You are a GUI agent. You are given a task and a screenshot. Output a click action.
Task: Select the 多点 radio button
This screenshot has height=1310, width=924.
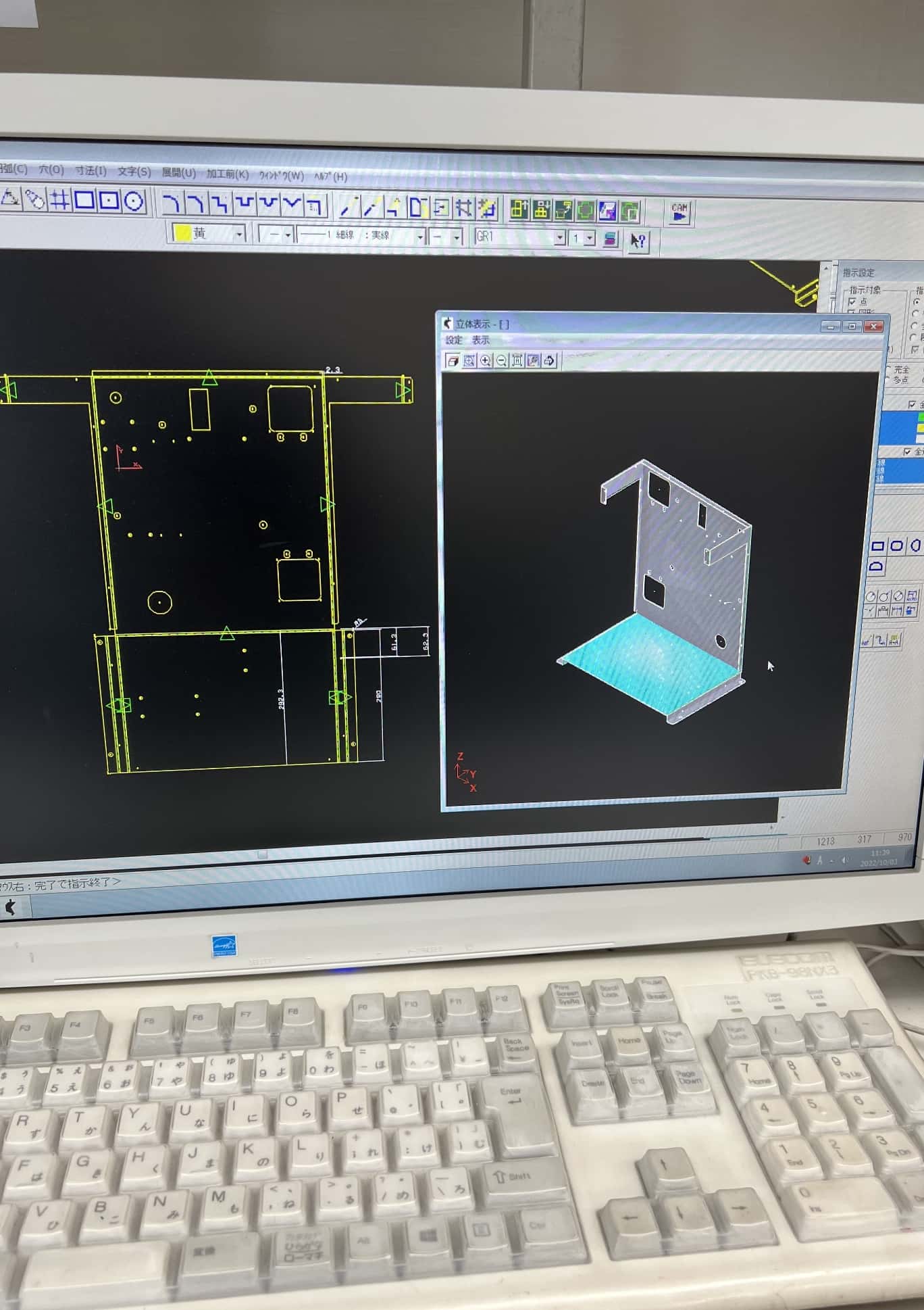pyautogui.click(x=889, y=380)
